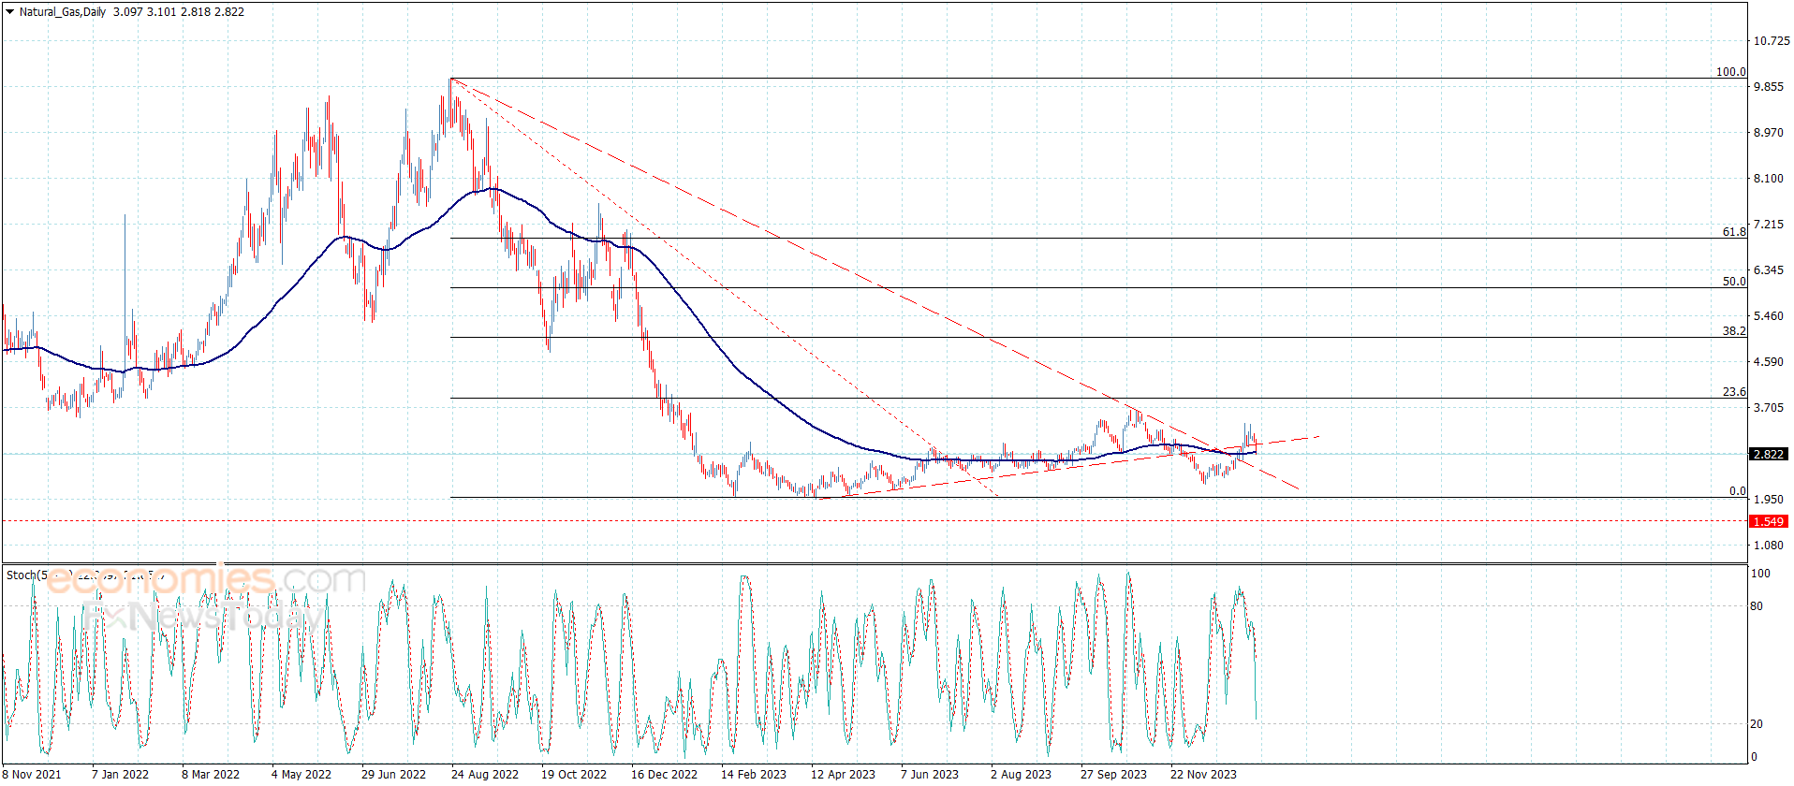Click the economies.com watermark logo
The height and width of the screenshot is (786, 1794).
205,580
